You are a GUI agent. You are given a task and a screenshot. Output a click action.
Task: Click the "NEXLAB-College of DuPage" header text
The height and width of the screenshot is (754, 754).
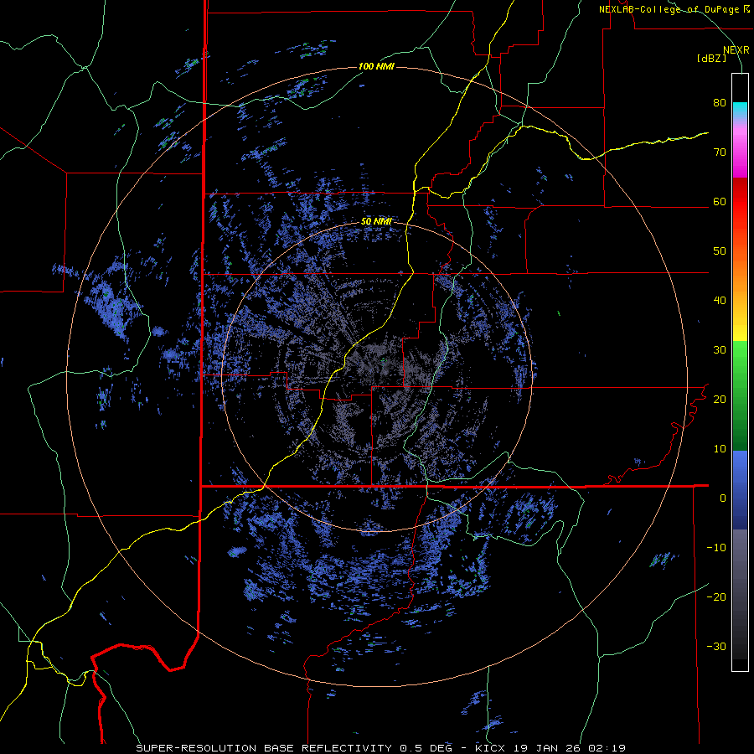point(669,9)
